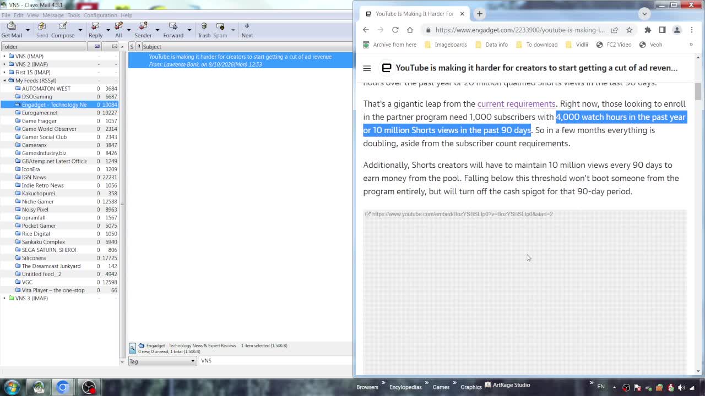Bookmark this page with the star icon
The height and width of the screenshot is (396, 705).
click(x=629, y=30)
